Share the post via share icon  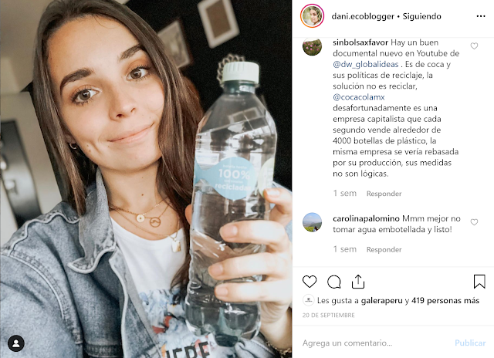pyautogui.click(x=358, y=282)
